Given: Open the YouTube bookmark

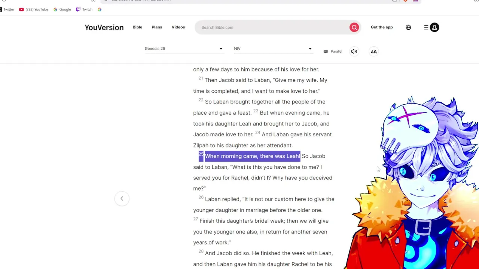Looking at the screenshot, I should (x=34, y=9).
